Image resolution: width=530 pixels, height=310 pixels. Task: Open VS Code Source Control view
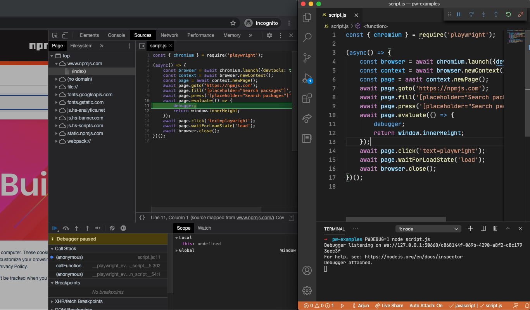point(307,58)
